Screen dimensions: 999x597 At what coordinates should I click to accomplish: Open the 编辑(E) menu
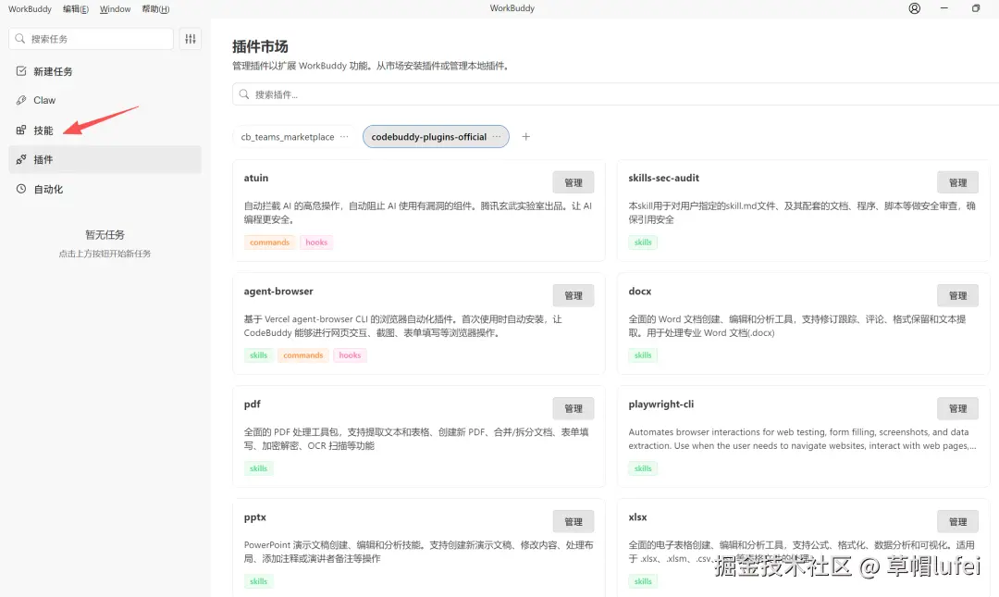(x=76, y=9)
